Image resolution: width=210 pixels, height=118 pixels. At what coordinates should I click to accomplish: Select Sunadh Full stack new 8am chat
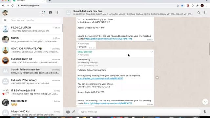tap(31, 71)
